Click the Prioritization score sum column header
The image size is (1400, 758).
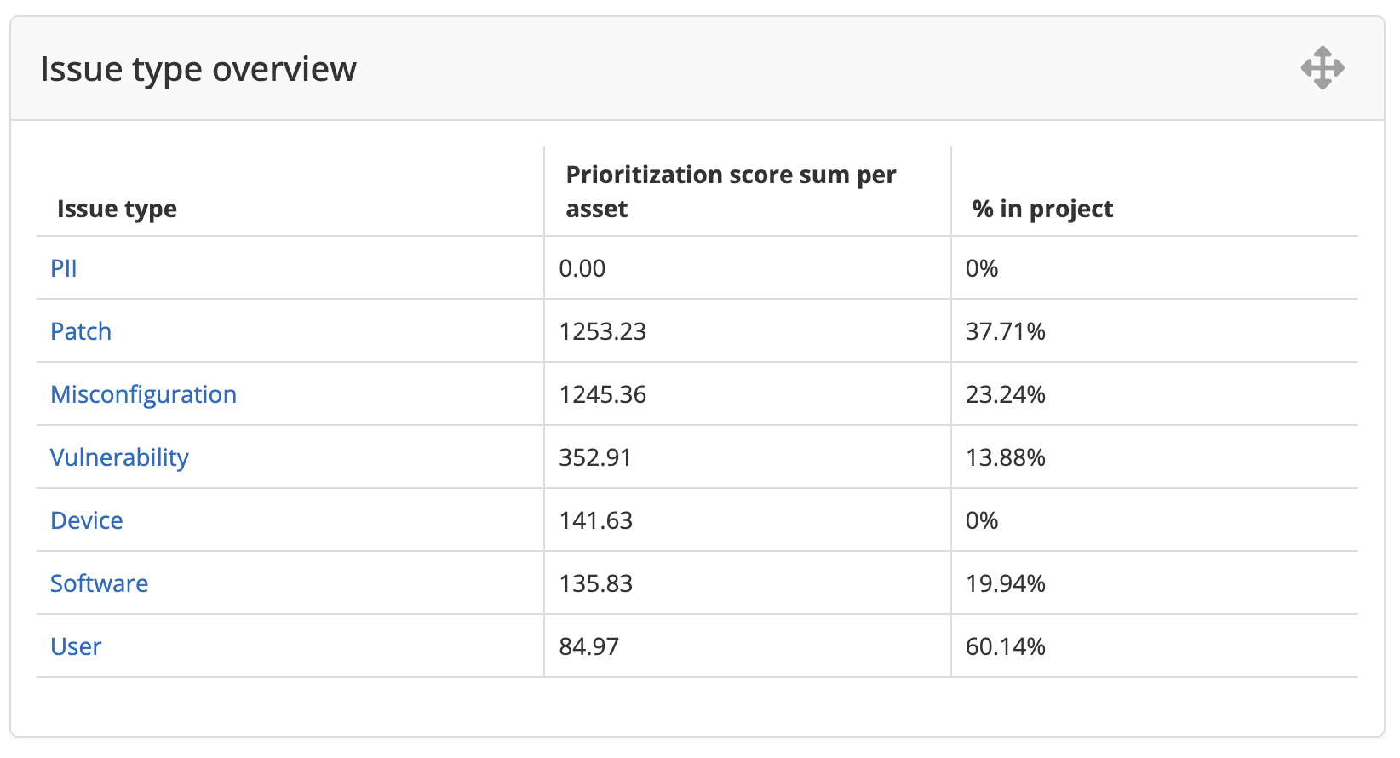coord(731,192)
